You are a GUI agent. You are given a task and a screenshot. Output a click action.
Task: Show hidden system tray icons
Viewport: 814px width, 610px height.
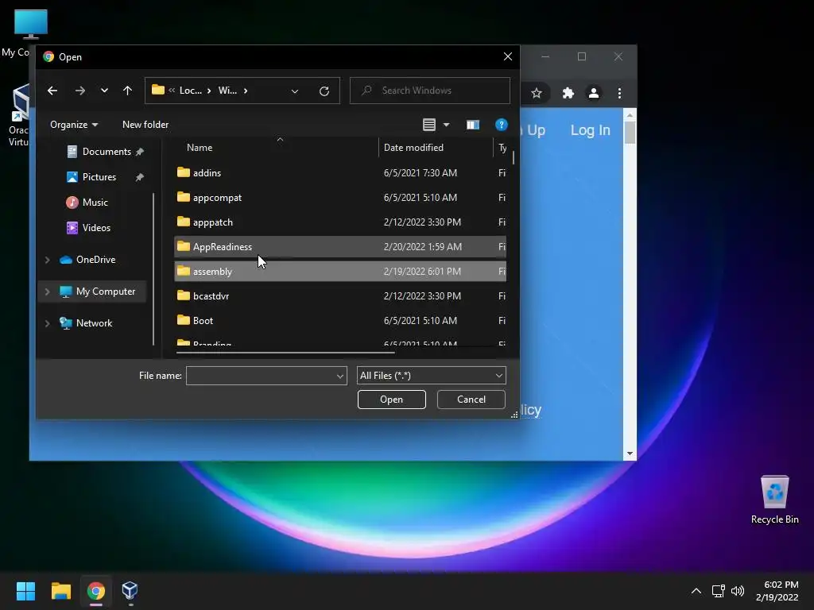click(x=696, y=591)
